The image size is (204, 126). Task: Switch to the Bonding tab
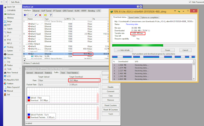pos(91,11)
